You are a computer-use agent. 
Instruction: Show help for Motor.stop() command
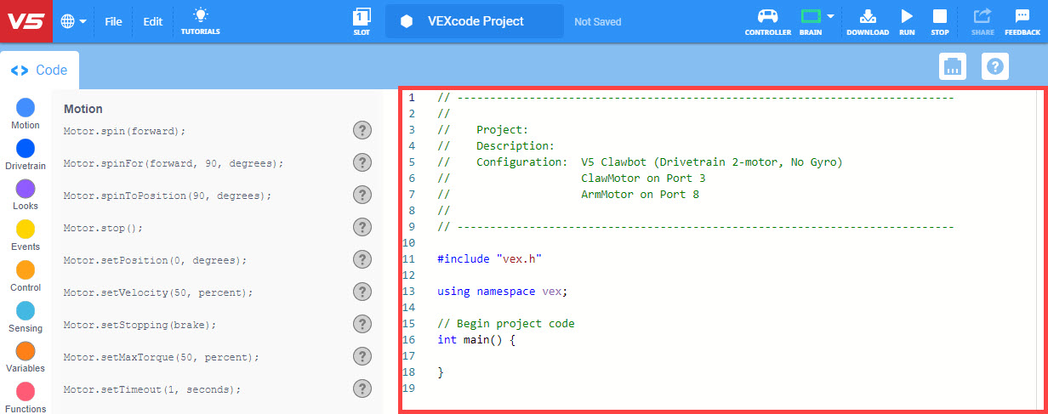pyautogui.click(x=362, y=227)
